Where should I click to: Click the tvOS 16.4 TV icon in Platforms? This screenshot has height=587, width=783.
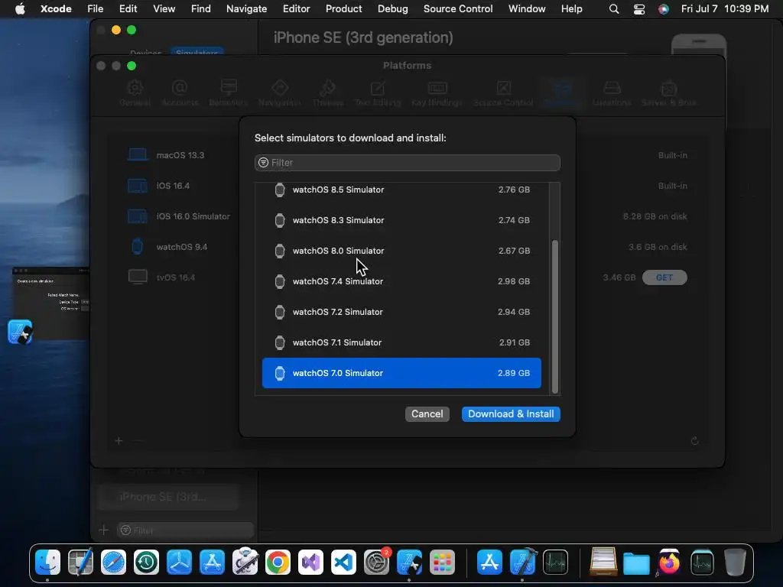point(138,277)
